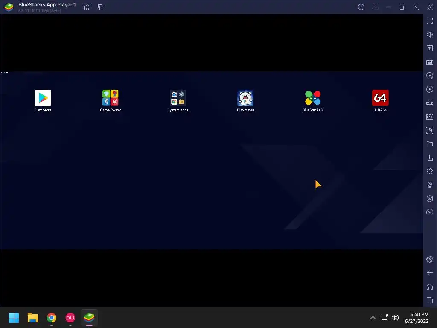Click the pink recorder app taskbar icon
The width and height of the screenshot is (437, 328).
pyautogui.click(x=70, y=318)
